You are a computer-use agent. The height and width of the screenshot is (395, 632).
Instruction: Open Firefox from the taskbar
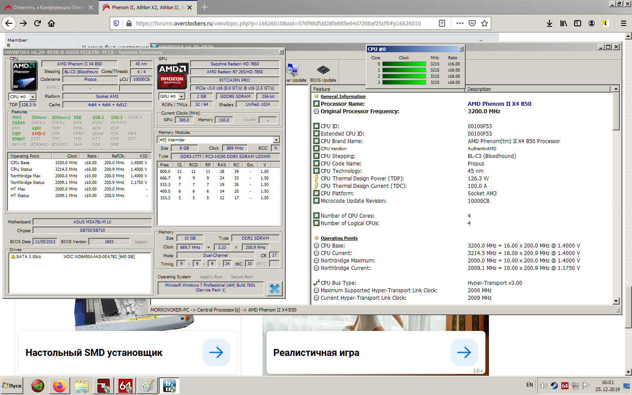pos(60,386)
